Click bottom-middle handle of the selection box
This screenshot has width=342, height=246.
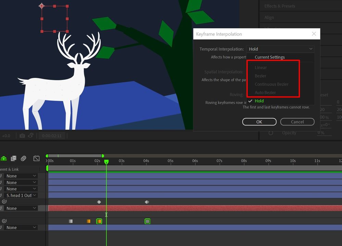coord(54,31)
